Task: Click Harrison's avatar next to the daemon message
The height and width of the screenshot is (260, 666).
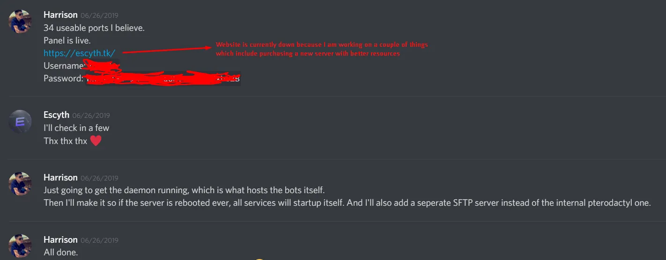Action: (21, 184)
